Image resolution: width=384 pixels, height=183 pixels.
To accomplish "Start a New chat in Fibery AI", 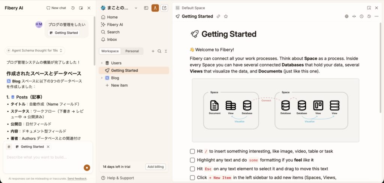I will coord(56,8).
